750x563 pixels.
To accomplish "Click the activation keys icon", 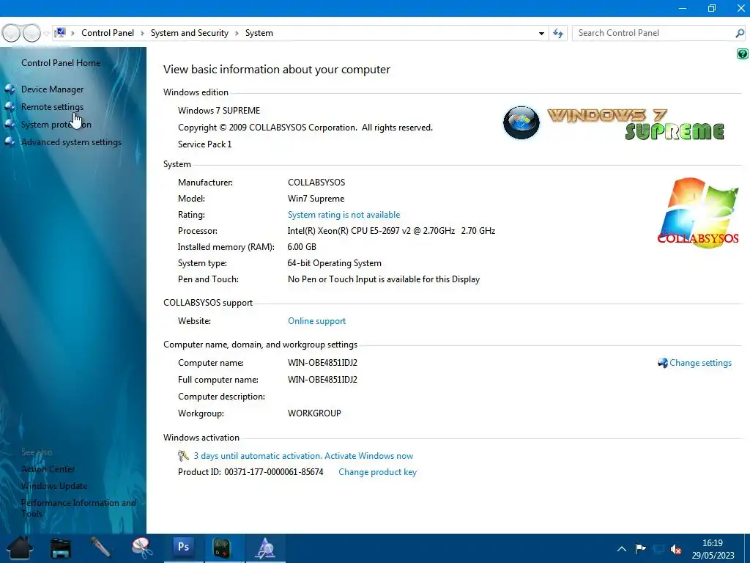I will pos(183,456).
